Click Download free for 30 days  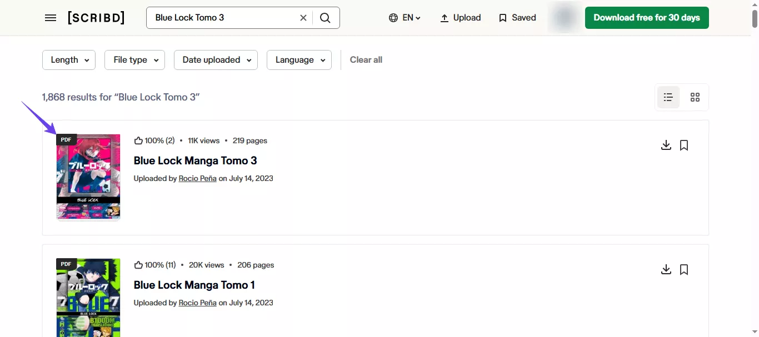point(646,17)
